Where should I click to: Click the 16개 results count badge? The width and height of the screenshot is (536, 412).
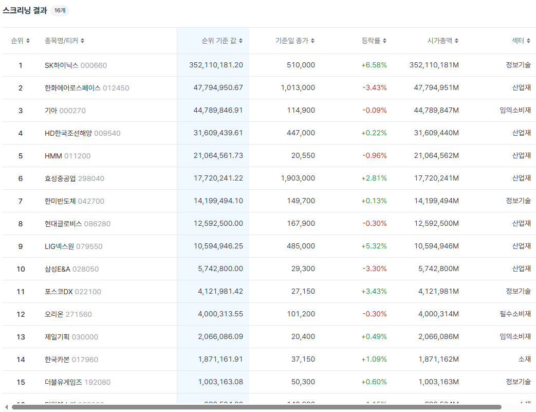(60, 11)
